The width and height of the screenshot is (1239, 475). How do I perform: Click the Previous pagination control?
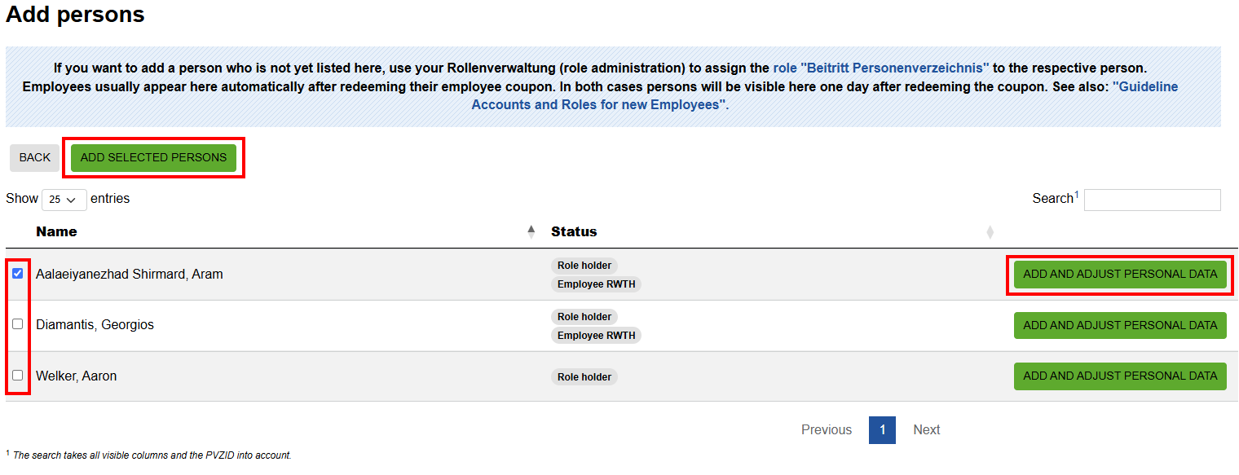tap(826, 429)
